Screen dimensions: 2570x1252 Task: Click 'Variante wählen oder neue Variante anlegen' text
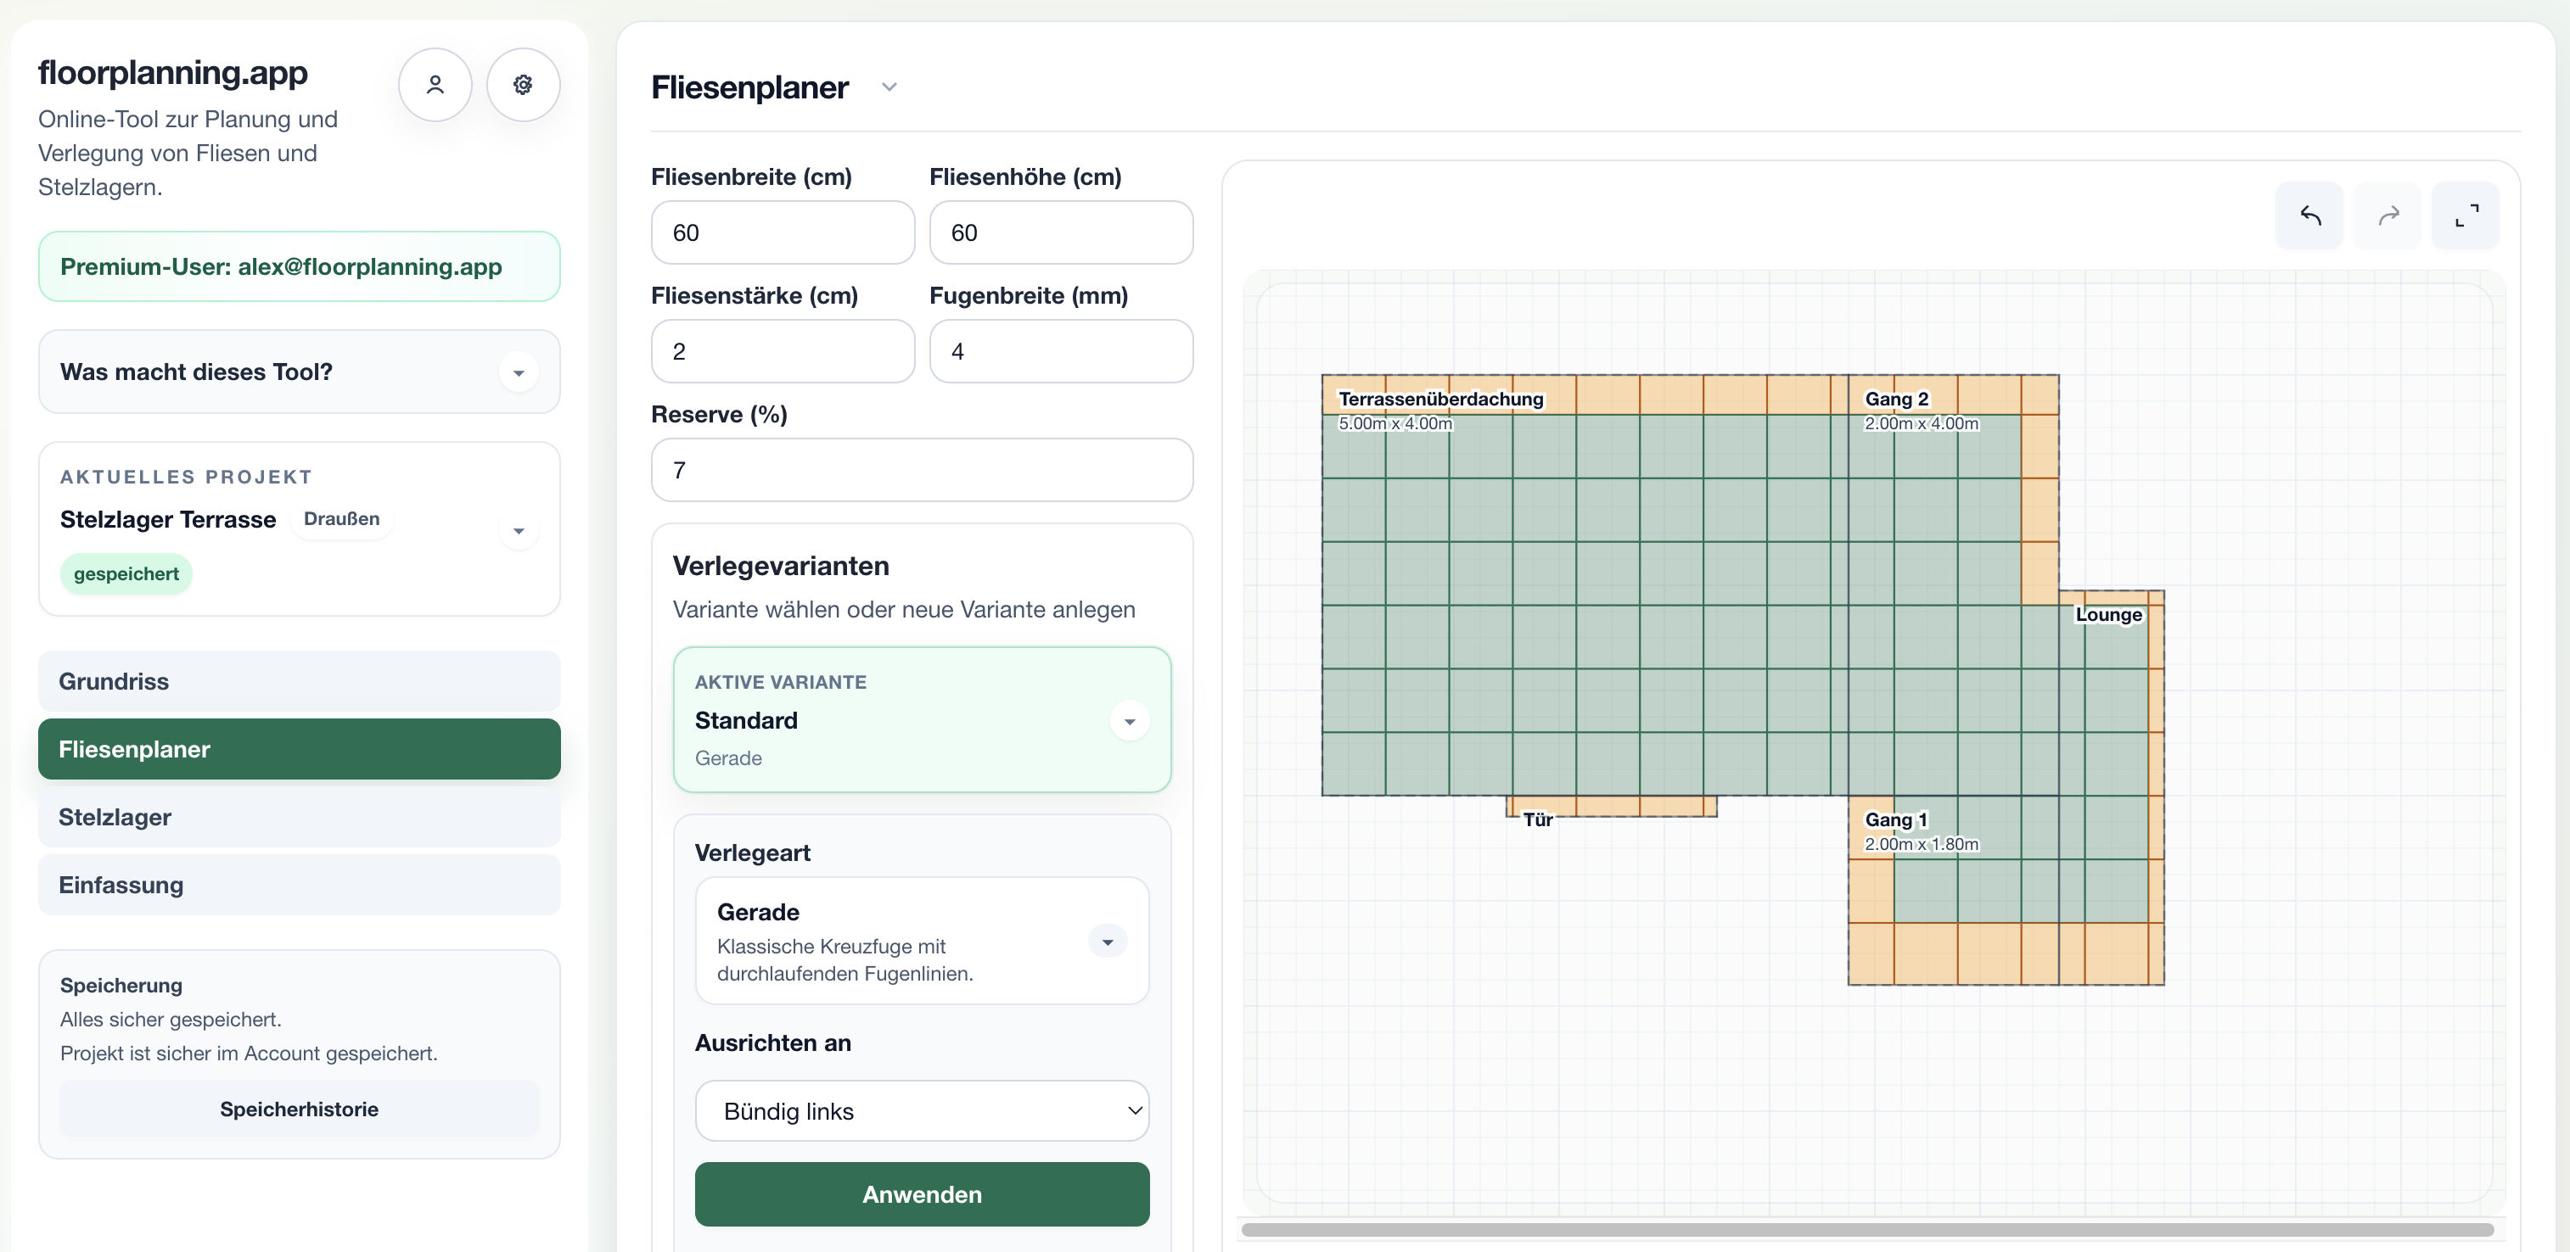904,609
